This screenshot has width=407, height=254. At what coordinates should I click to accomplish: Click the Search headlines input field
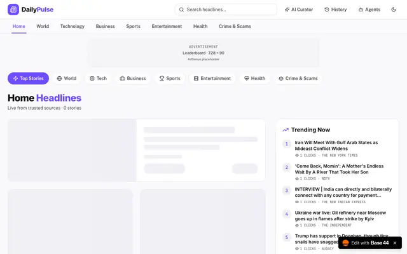click(226, 10)
